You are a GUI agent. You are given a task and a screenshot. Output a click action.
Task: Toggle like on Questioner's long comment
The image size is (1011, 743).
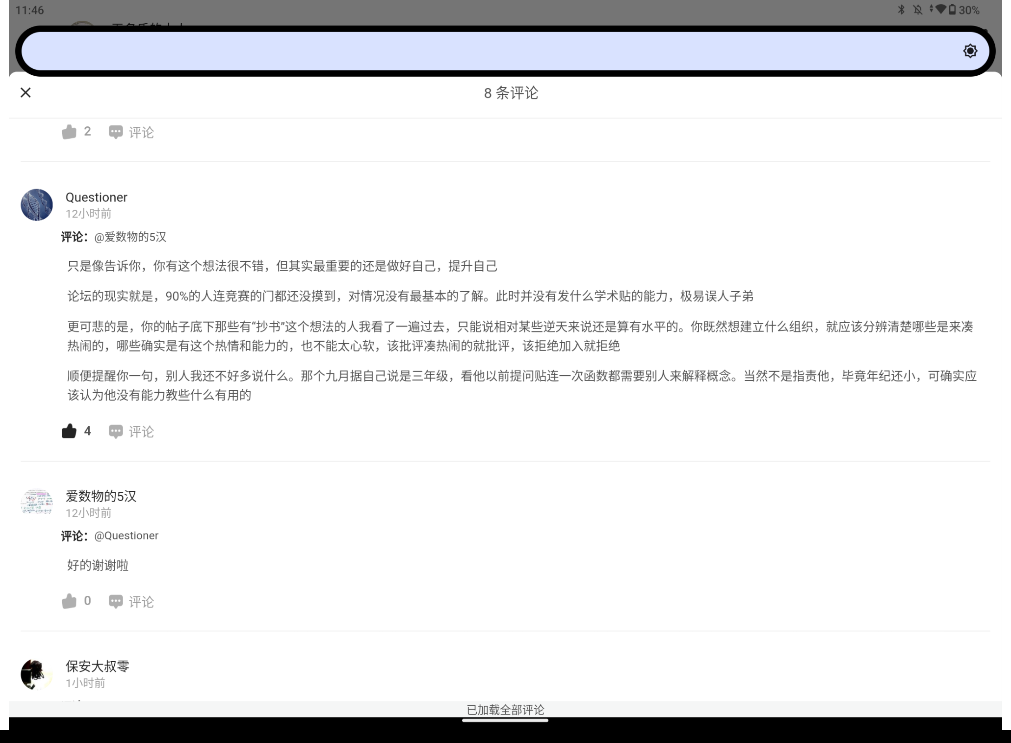(x=69, y=430)
